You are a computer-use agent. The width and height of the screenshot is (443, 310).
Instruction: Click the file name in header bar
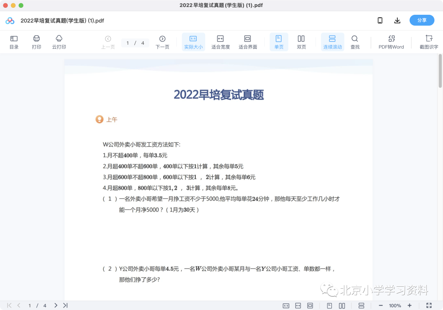tap(62, 21)
